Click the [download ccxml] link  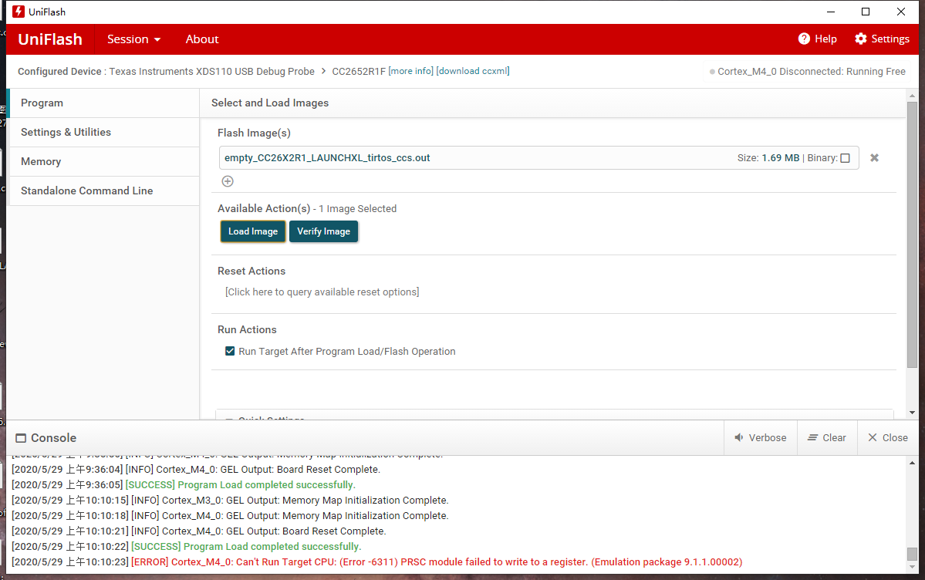[473, 71]
